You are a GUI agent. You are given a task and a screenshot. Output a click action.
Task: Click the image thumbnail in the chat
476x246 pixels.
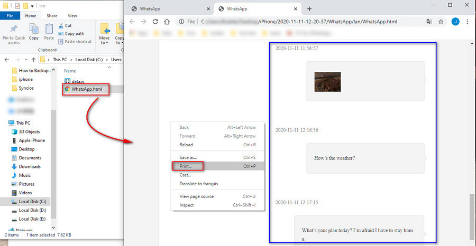pyautogui.click(x=327, y=82)
